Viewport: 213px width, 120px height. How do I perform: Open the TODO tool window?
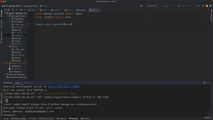[33, 119]
